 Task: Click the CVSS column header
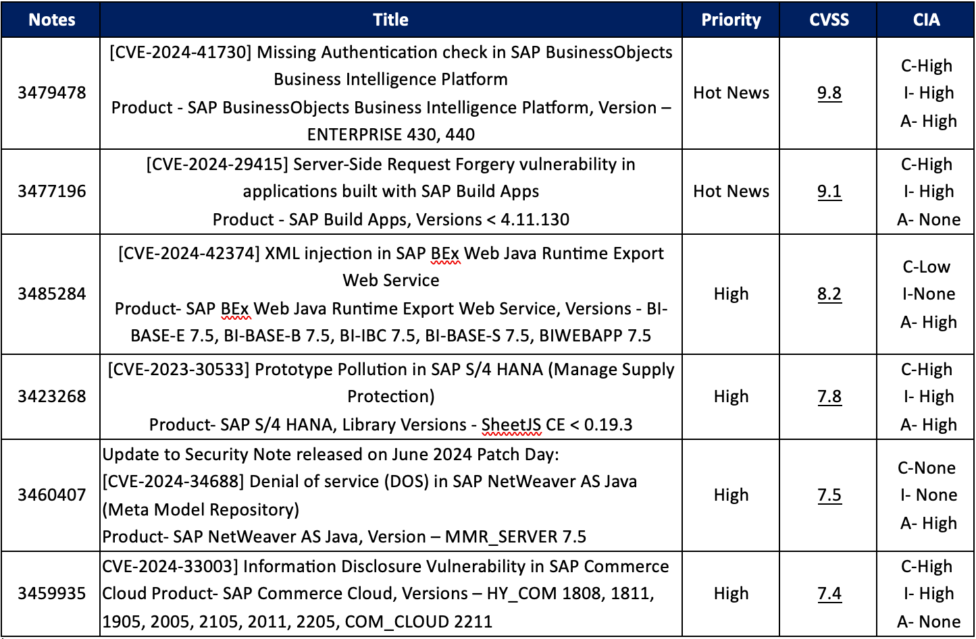point(829,20)
